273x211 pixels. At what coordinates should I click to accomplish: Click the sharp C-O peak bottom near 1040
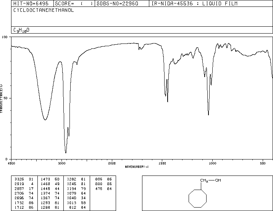208,114
